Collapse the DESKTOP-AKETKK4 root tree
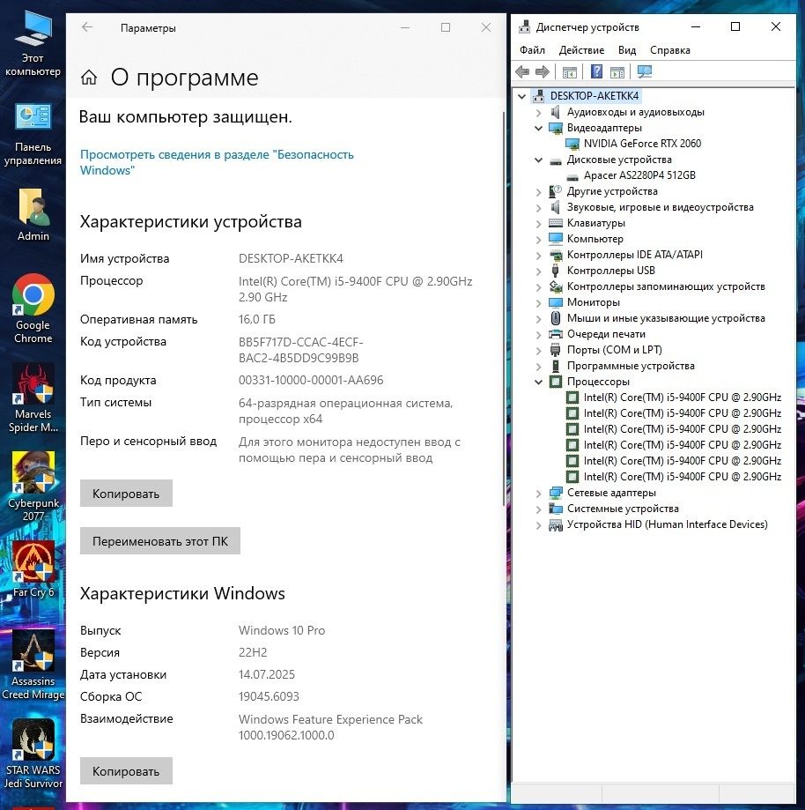 click(x=522, y=96)
